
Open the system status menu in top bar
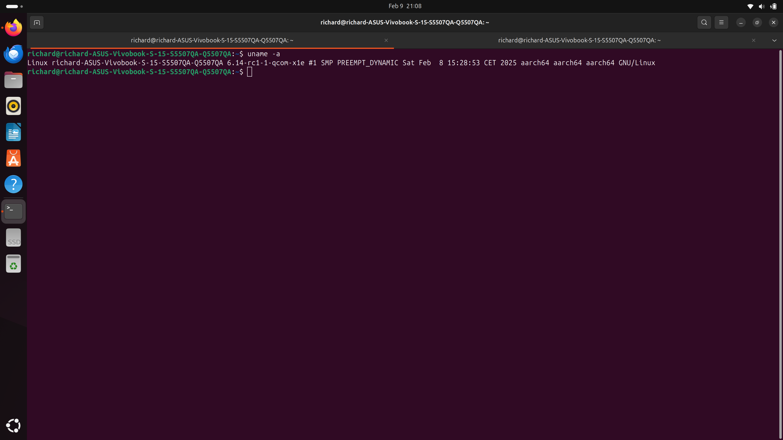[x=762, y=6]
